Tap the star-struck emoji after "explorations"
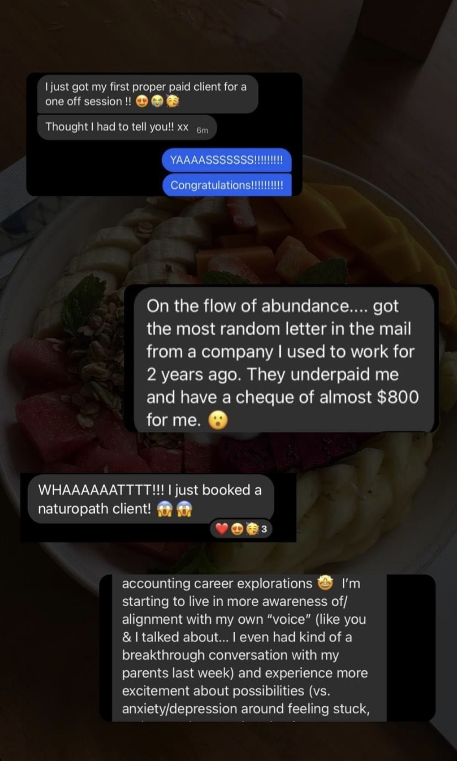Screen dimensions: 457x761 [325, 583]
